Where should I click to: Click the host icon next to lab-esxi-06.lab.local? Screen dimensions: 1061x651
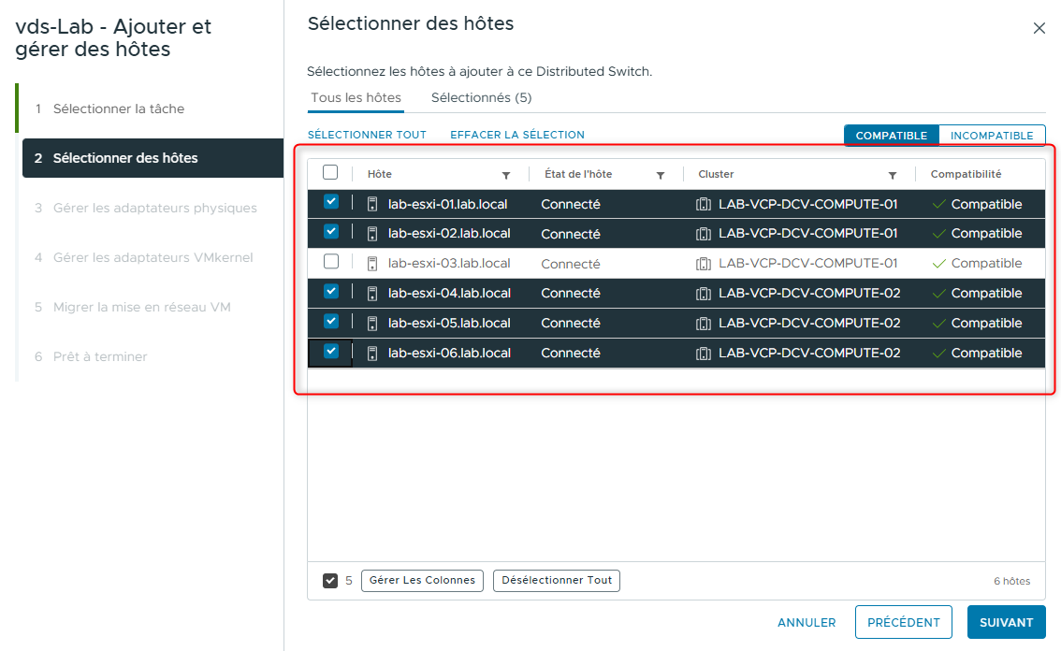(372, 353)
